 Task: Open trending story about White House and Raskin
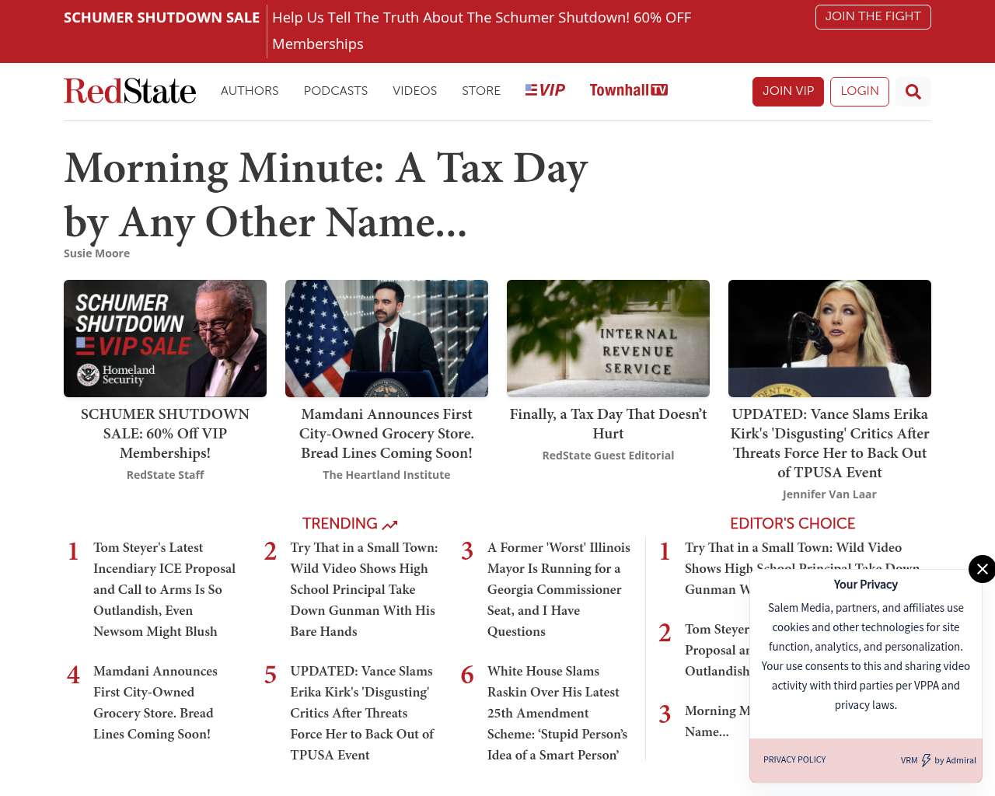click(x=553, y=713)
